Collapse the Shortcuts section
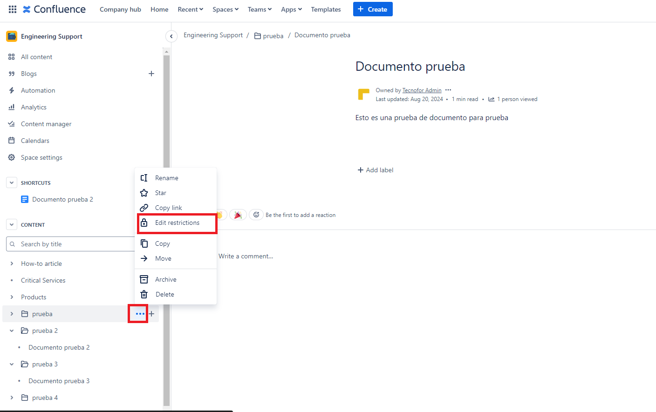656x412 pixels. (12, 183)
